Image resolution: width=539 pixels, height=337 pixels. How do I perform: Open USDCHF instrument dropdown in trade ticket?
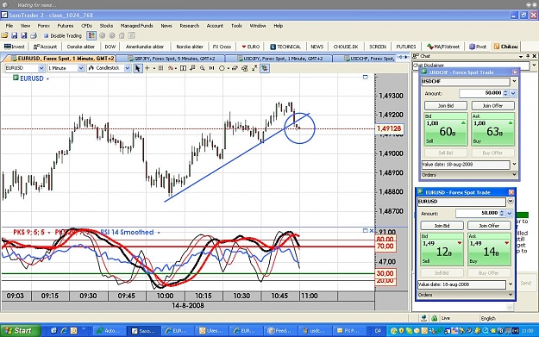[x=514, y=81]
